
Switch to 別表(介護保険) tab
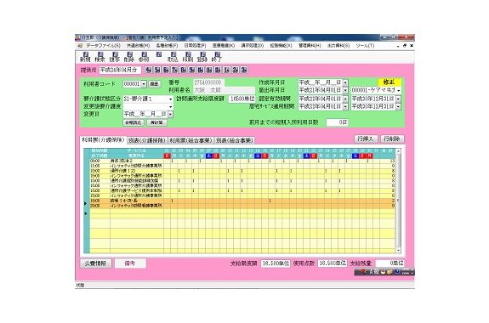[x=147, y=140]
